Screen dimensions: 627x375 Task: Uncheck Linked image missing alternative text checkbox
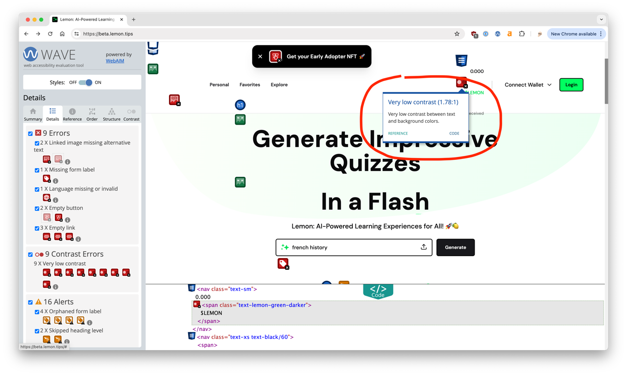coord(37,143)
